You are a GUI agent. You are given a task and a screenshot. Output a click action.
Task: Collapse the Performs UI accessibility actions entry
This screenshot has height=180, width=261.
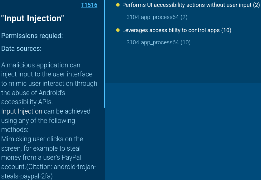[x=187, y=5]
